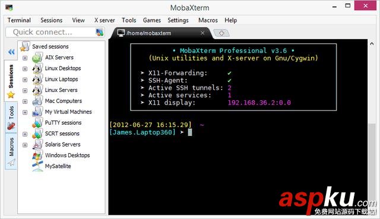Image resolution: width=380 pixels, height=219 pixels.
Task: Select the SCRT sessions label
Action: [x=62, y=134]
